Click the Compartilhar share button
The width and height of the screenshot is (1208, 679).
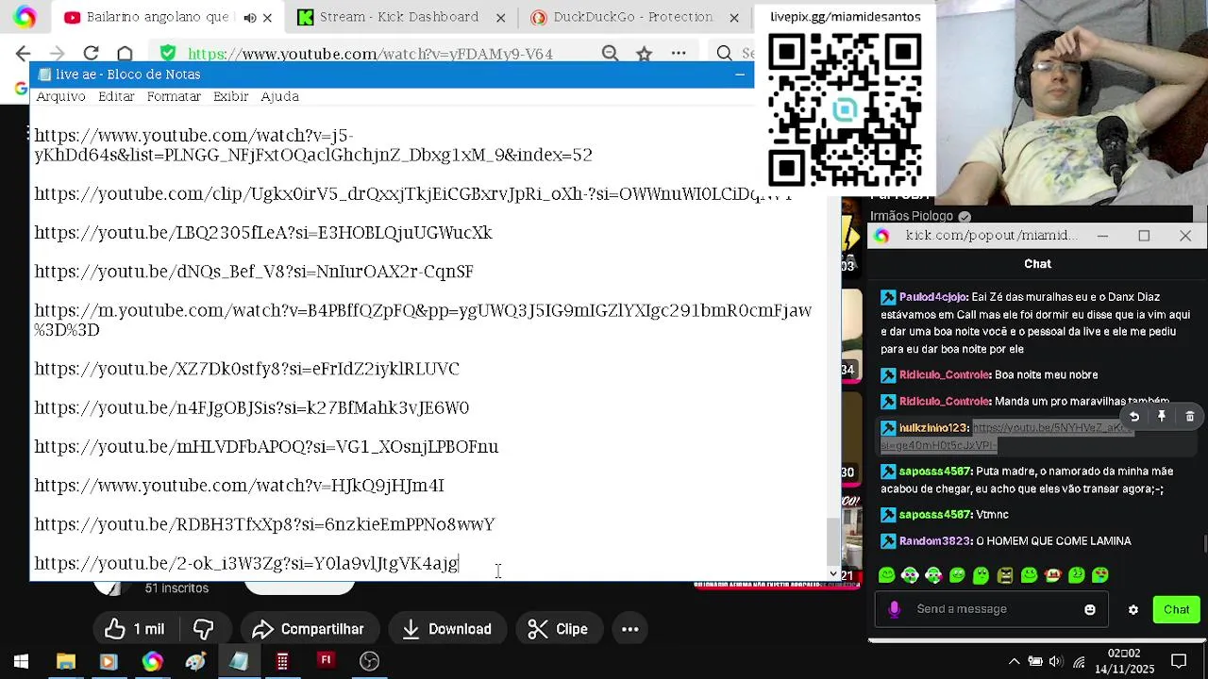(308, 629)
